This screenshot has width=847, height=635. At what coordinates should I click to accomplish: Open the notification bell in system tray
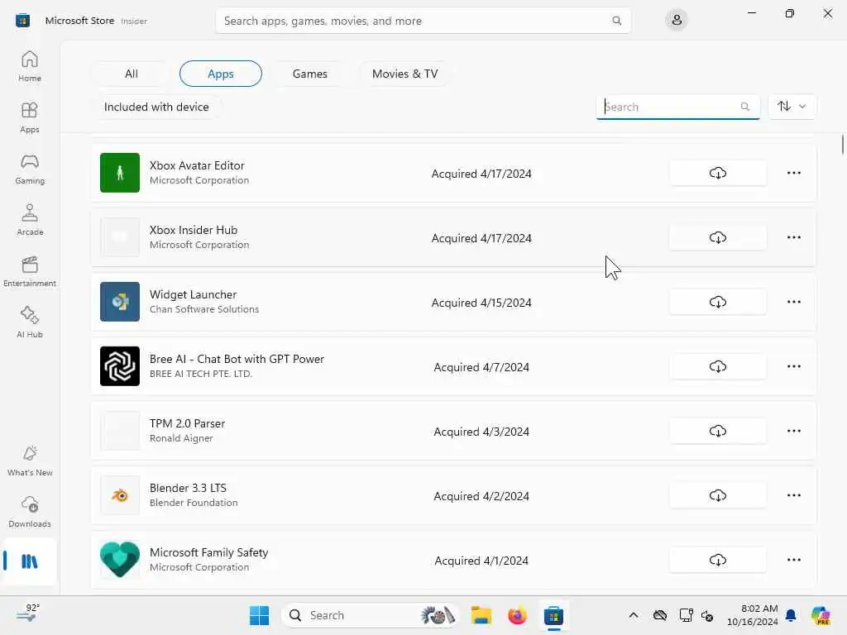click(791, 615)
